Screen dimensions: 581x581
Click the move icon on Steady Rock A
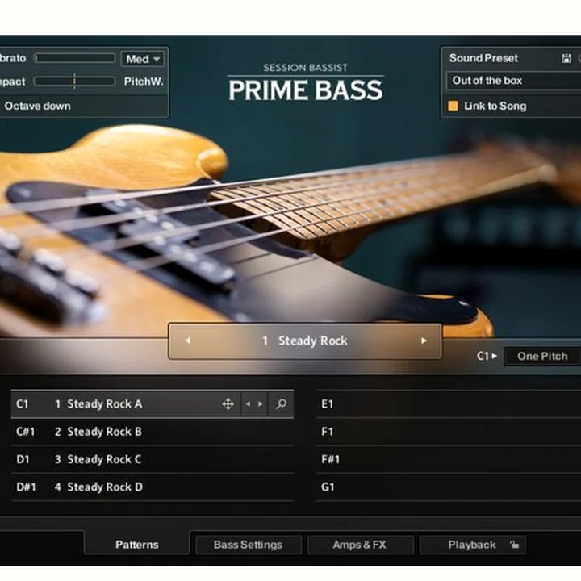[x=228, y=404]
